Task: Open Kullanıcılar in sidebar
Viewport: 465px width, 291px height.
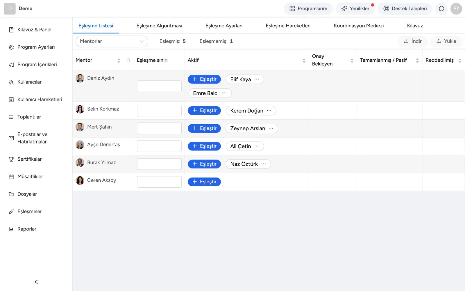Action: 29,82
